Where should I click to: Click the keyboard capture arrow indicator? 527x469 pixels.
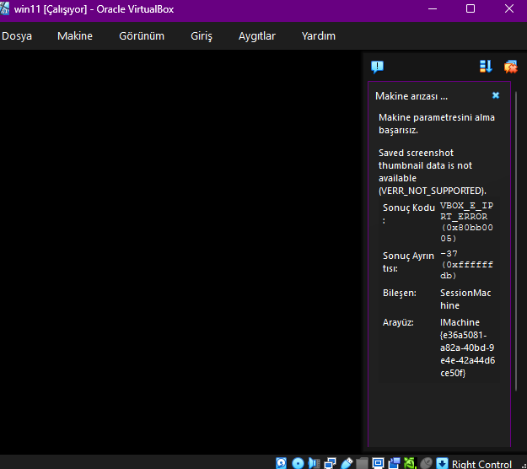442,463
